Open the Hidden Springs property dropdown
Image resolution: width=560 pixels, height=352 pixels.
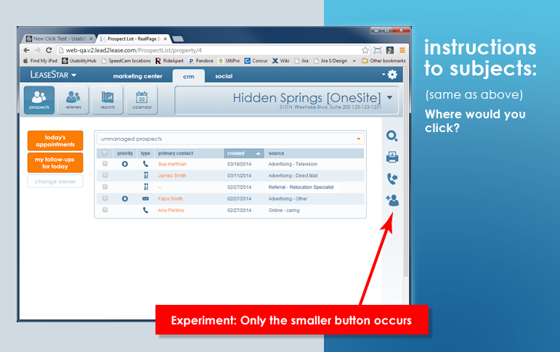click(390, 97)
